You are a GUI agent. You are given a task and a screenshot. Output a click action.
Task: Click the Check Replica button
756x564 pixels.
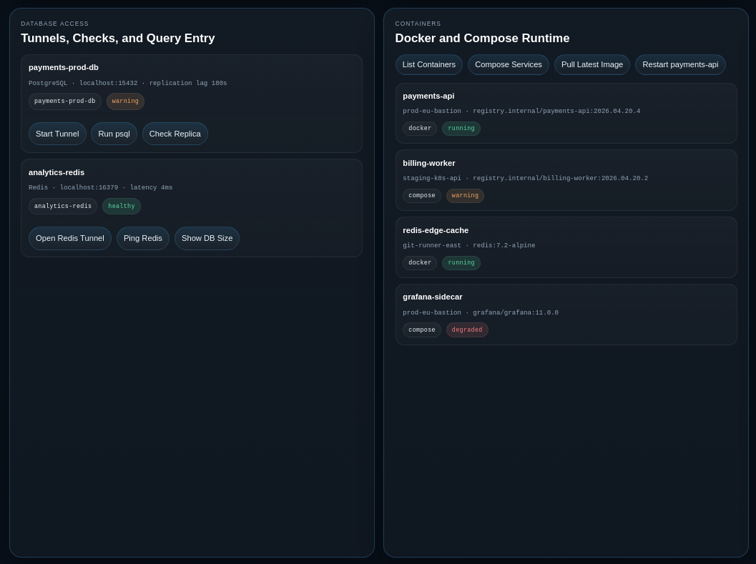[175, 134]
